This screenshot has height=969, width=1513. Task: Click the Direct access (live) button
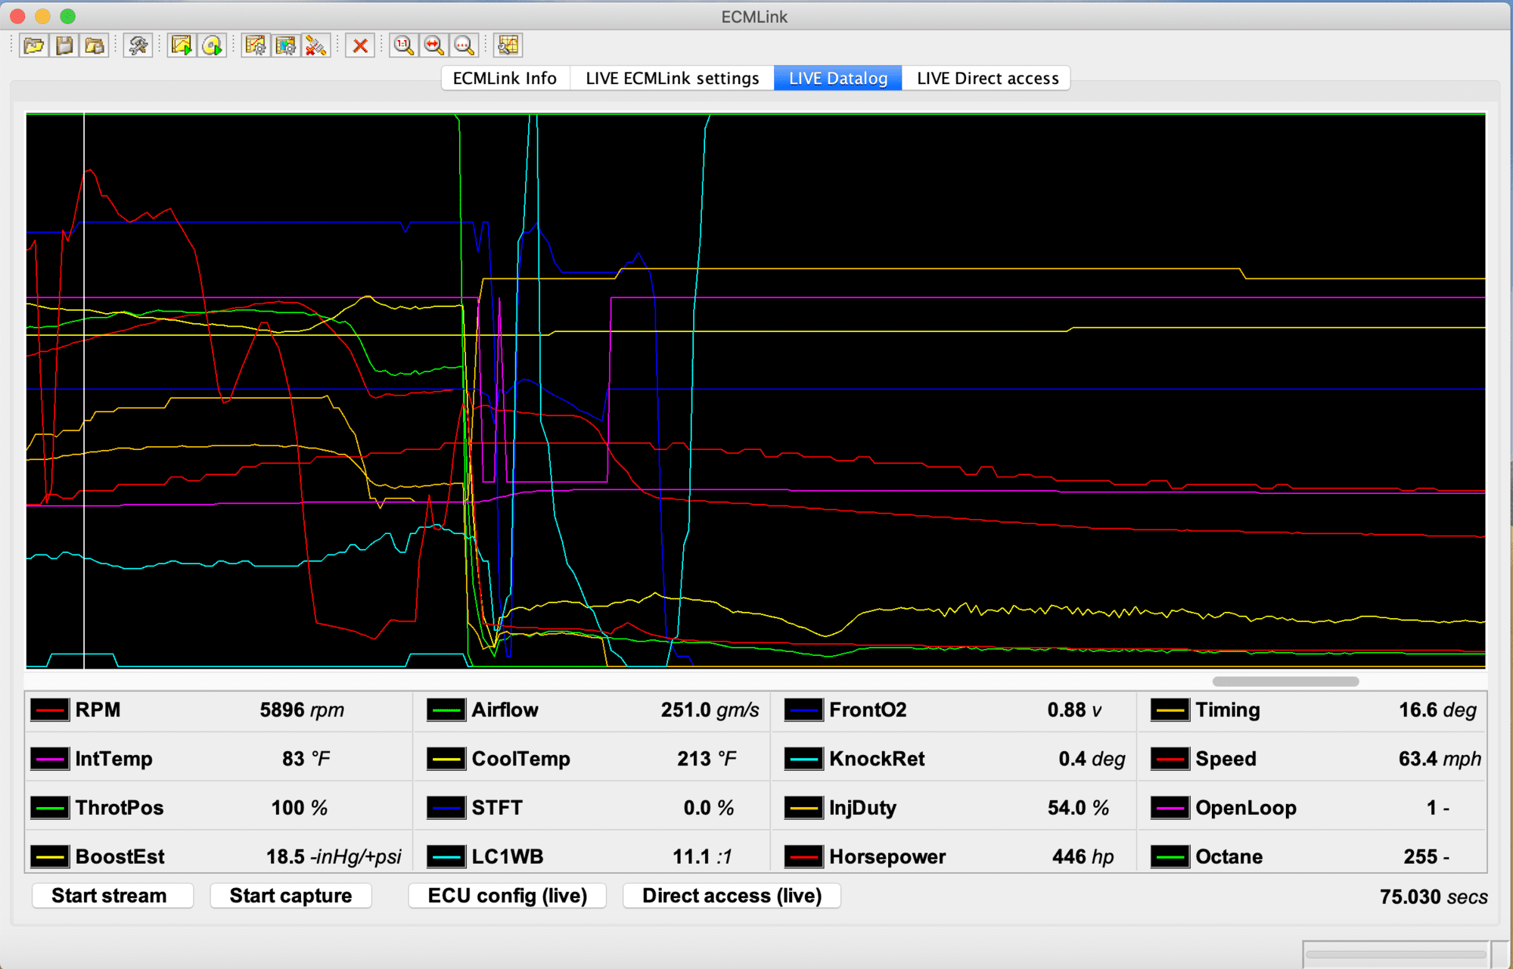[x=732, y=896]
